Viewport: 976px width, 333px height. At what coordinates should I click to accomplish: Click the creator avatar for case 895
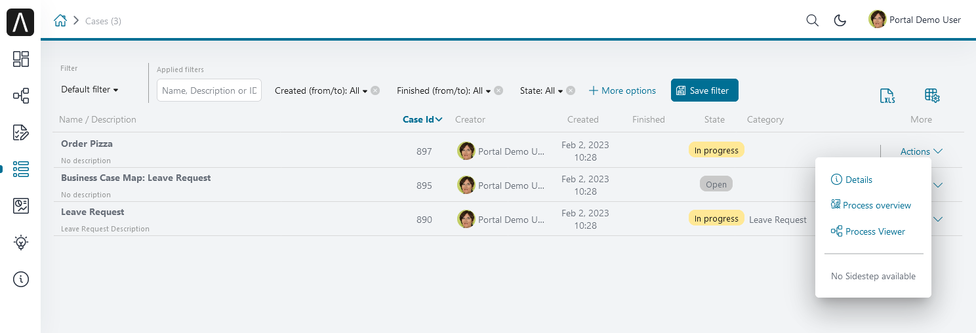(x=466, y=185)
